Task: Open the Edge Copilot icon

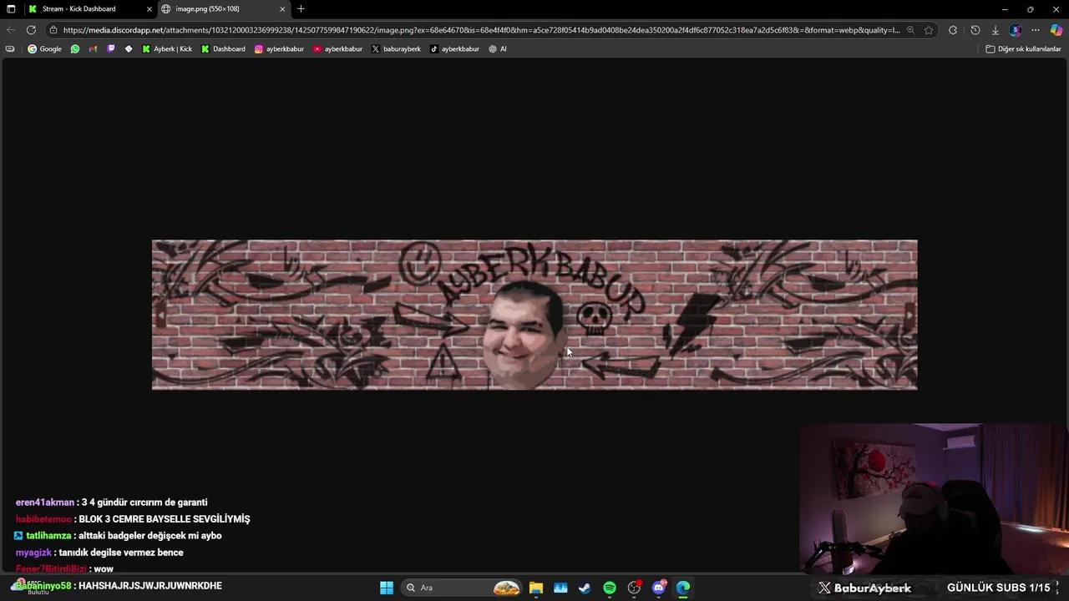Action: (x=1056, y=30)
